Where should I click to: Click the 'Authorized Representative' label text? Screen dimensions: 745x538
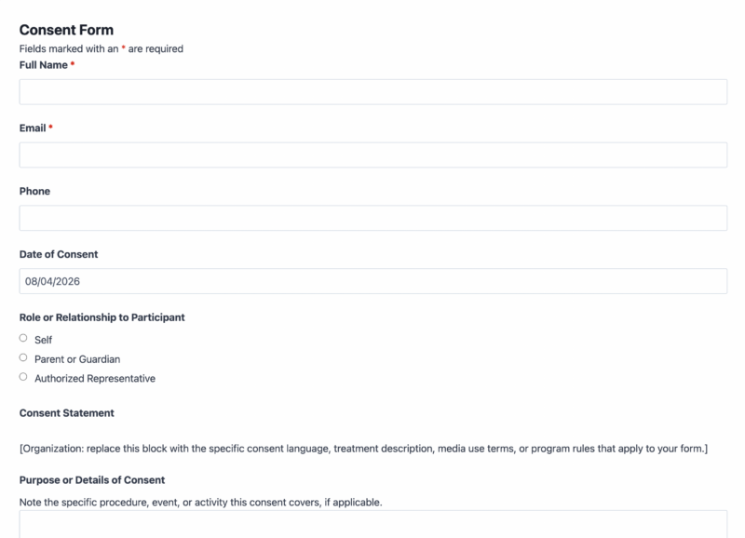(95, 379)
